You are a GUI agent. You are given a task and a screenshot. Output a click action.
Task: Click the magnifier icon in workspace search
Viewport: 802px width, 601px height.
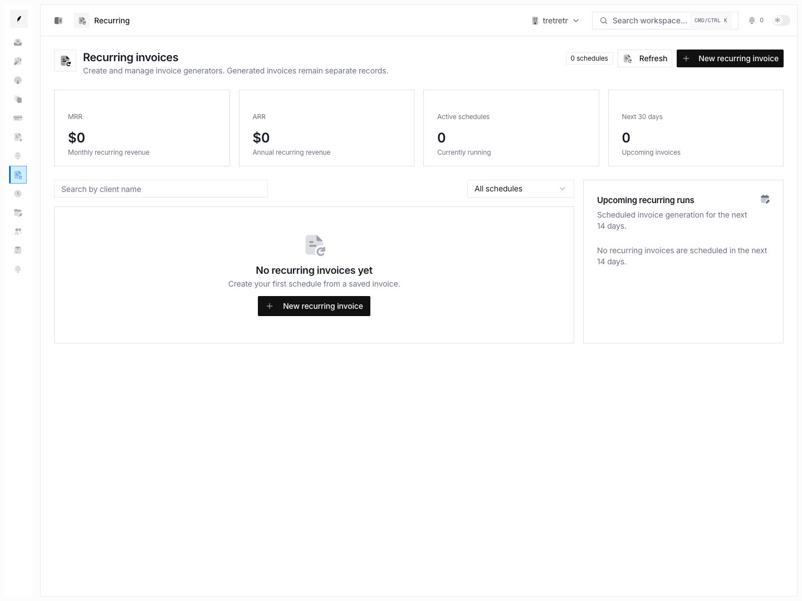(x=604, y=21)
